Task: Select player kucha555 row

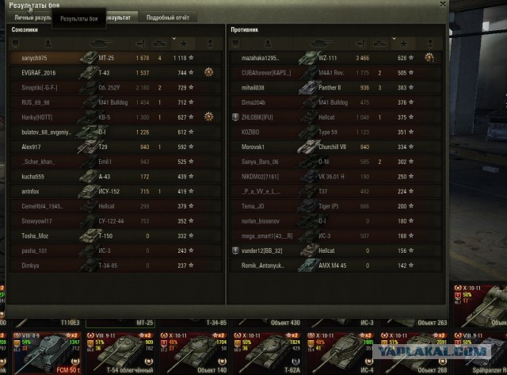Action: click(116, 177)
